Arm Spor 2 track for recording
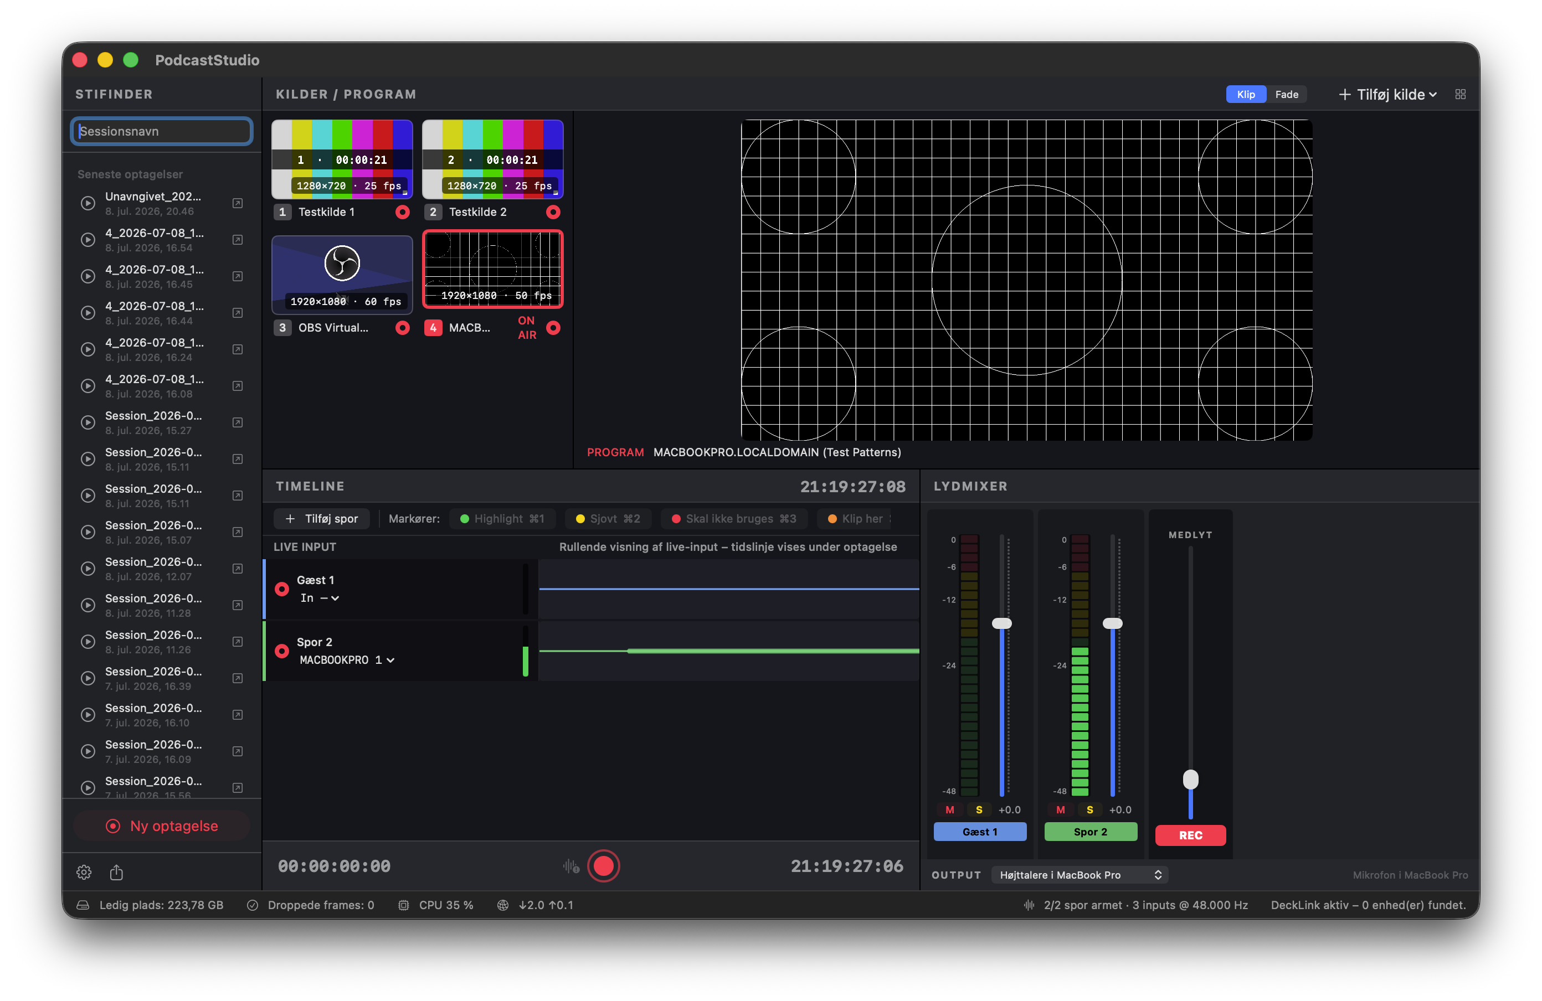 click(282, 651)
